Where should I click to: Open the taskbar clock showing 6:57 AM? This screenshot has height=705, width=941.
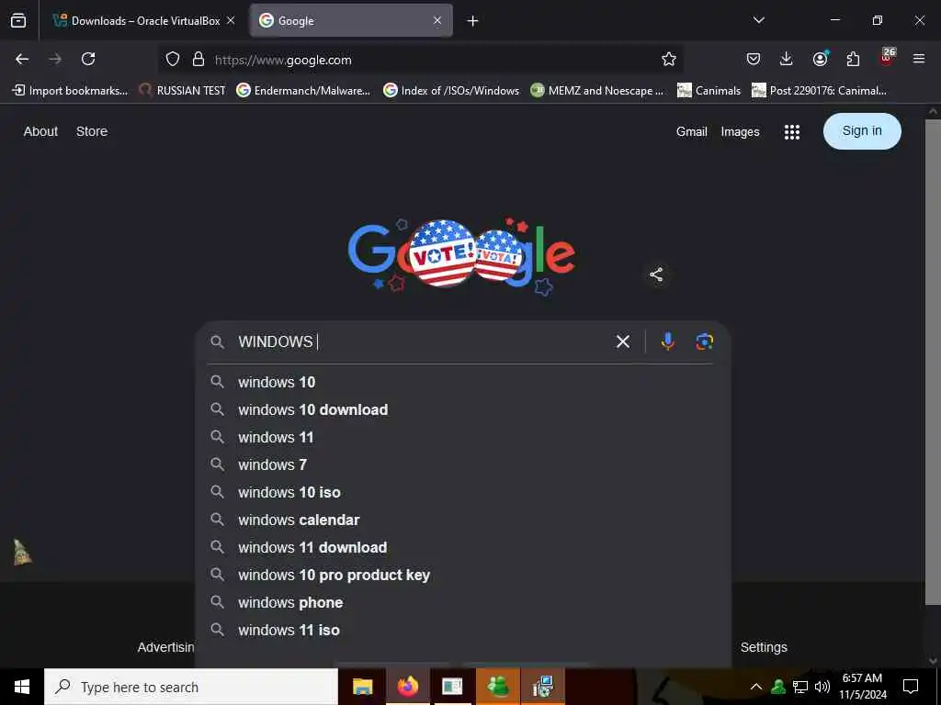(x=862, y=687)
